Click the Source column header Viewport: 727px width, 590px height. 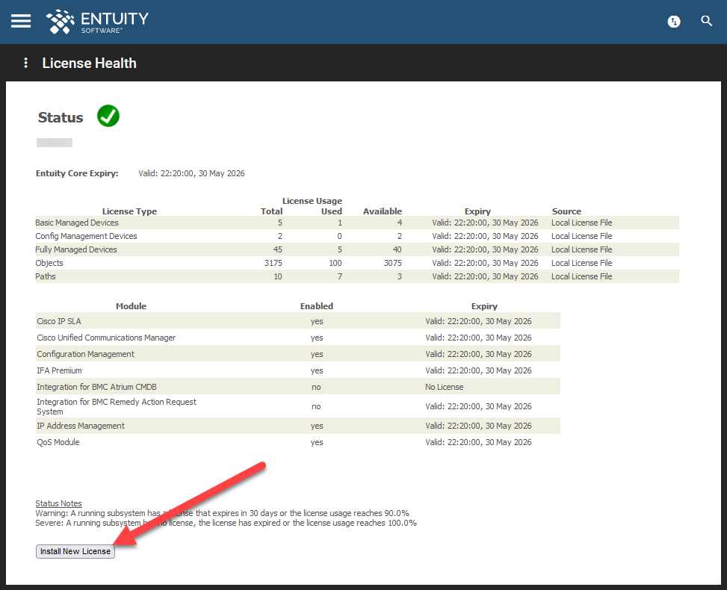click(566, 211)
